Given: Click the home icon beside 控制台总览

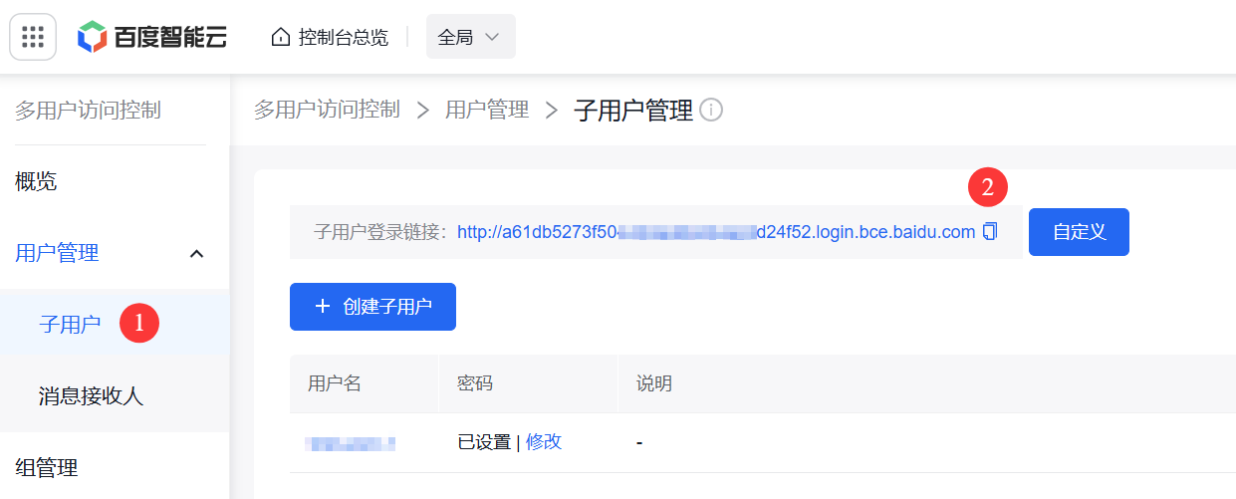Looking at the screenshot, I should coord(281,38).
